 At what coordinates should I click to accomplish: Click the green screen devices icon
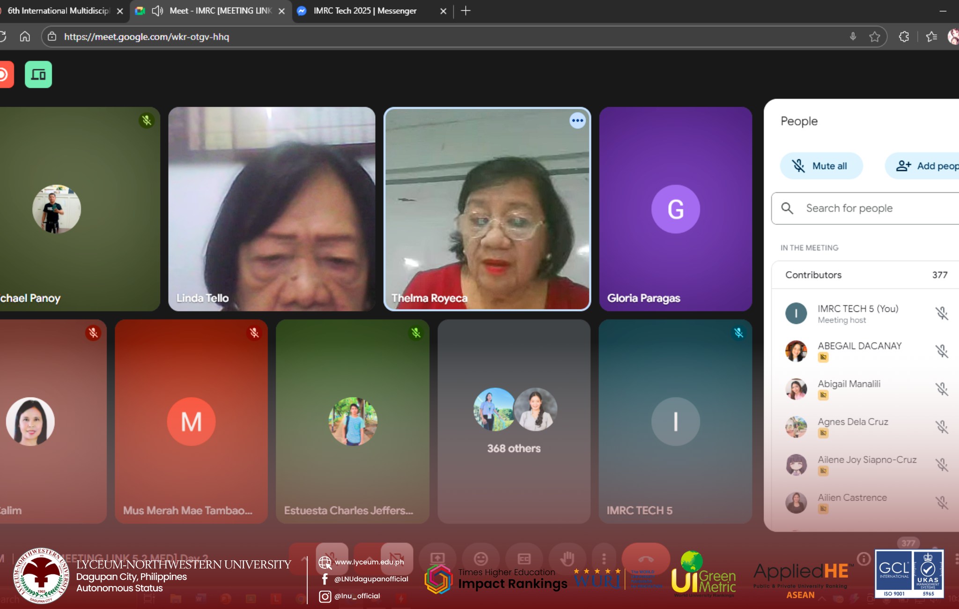(38, 74)
